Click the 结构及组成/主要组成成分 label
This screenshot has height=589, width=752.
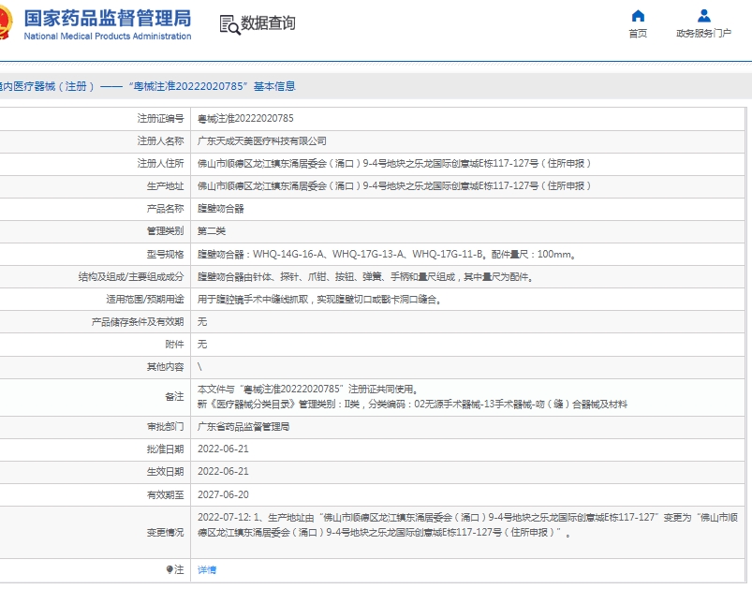(131, 277)
